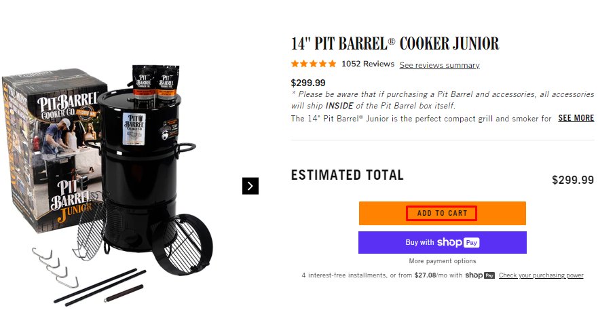598x310 pixels.
Task: Click the estimated total amount $299.99
Action: (x=573, y=180)
